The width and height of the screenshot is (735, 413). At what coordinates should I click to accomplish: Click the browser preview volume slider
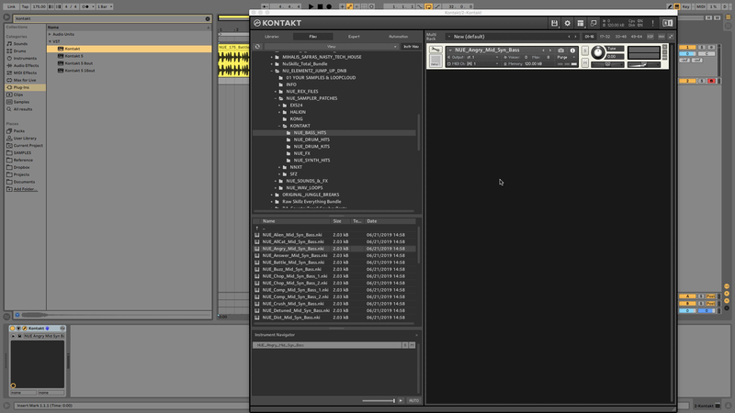(x=379, y=401)
